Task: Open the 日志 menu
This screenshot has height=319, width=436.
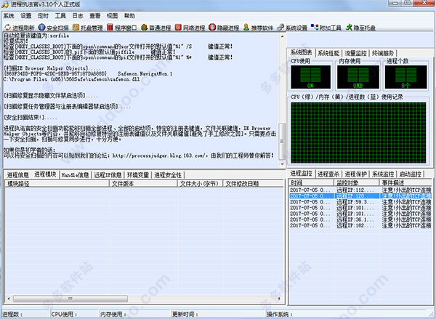Action: [78, 16]
